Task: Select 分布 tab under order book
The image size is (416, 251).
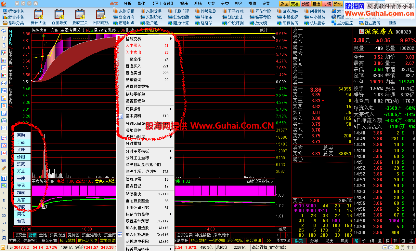Action: 314,241
